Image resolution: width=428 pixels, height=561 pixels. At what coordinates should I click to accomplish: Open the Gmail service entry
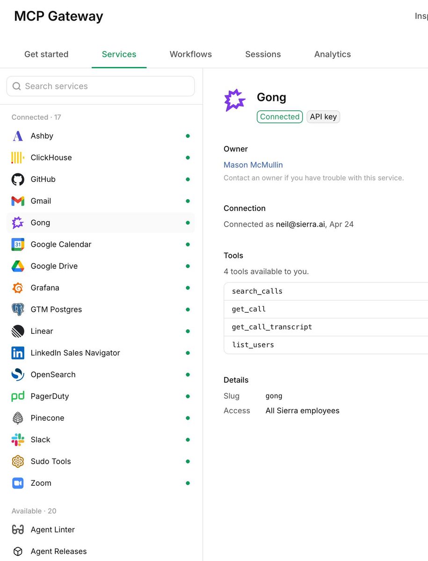point(101,201)
